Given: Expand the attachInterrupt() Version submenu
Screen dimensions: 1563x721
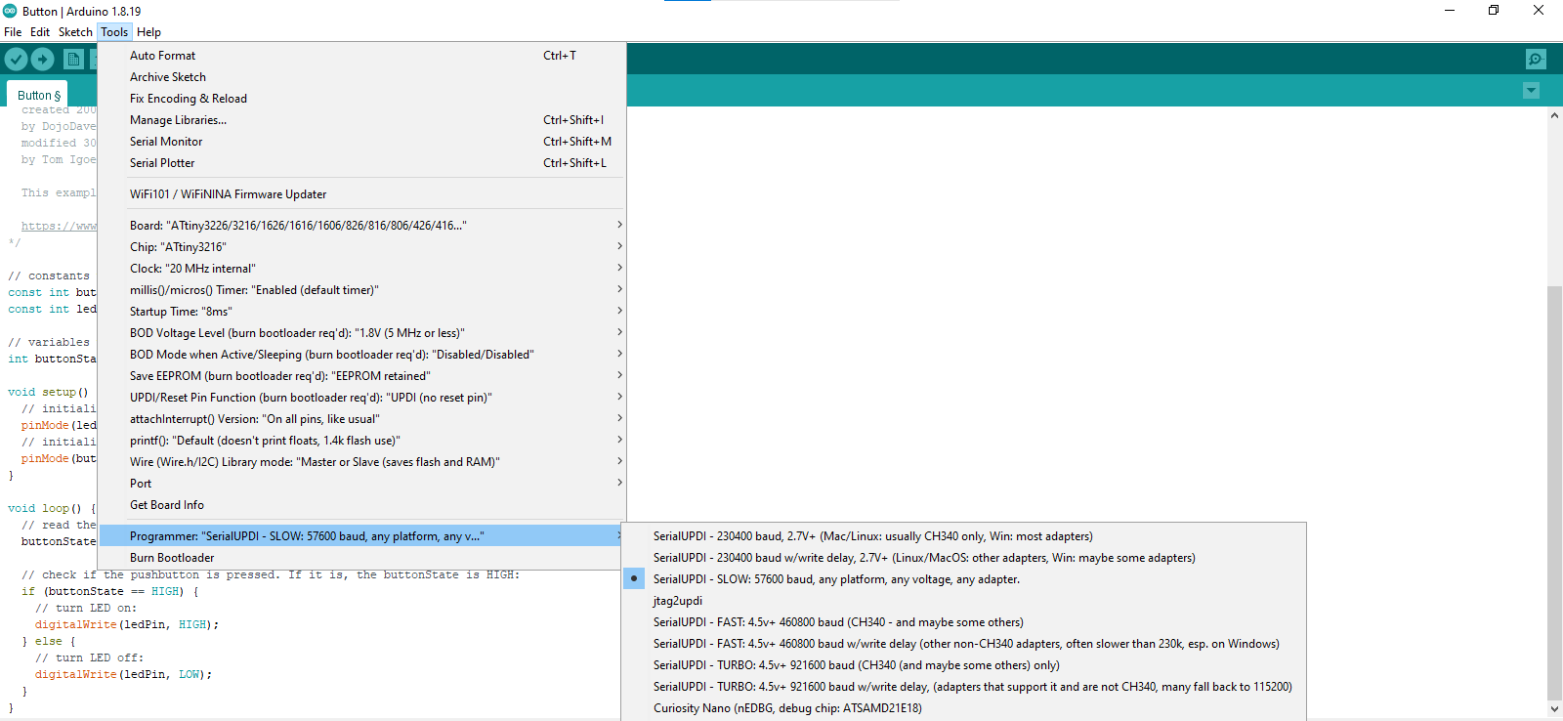Looking at the screenshot, I should (x=361, y=419).
